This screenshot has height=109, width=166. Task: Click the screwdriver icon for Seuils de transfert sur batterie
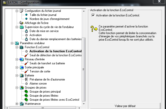point(26,63)
